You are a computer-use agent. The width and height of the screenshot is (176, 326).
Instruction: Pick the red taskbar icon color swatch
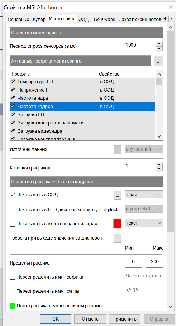pos(117,223)
